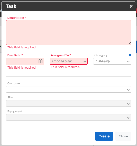Click the Close button
137x146 pixels.
pos(123,136)
